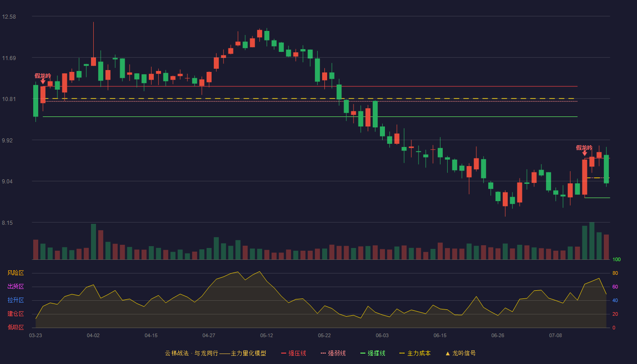Click the dashed 主力成本 legend marker
This screenshot has width=637, height=364.
click(402, 353)
